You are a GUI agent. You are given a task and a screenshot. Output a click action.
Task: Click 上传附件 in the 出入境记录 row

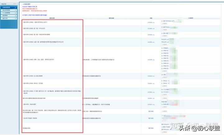tap(164, 77)
